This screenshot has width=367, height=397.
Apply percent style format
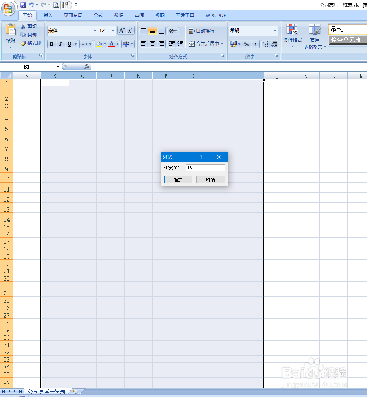point(247,44)
